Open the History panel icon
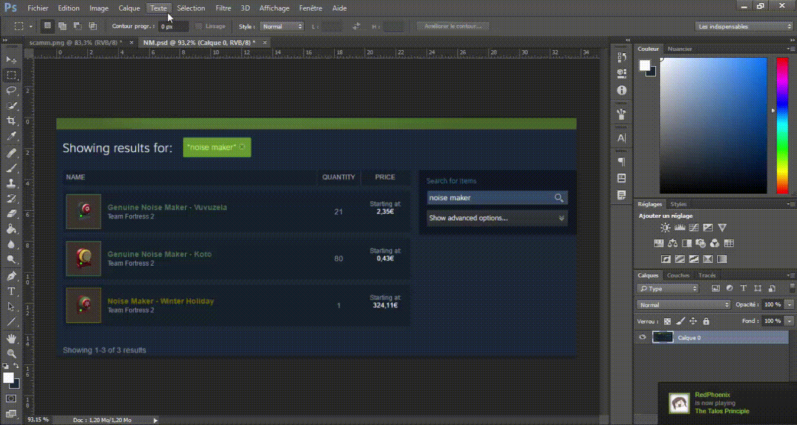797x425 pixels. pos(621,57)
